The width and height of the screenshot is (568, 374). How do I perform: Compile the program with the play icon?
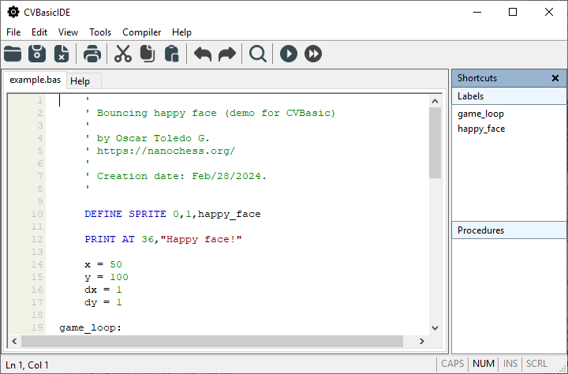pos(289,54)
